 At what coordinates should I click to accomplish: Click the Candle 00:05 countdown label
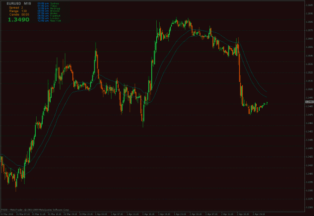point(19,15)
